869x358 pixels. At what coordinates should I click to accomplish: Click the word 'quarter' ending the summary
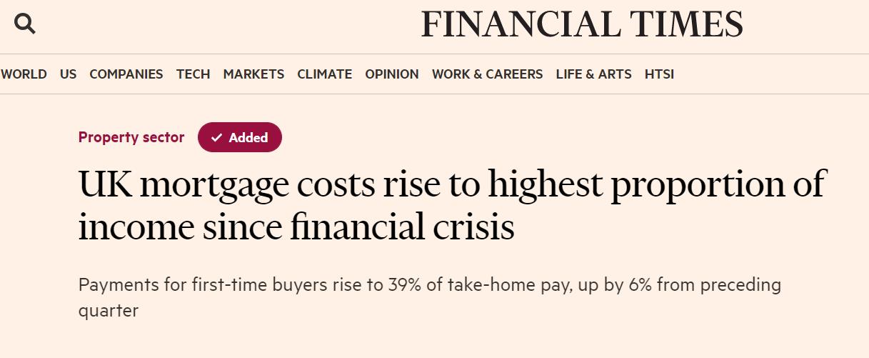pos(109,311)
